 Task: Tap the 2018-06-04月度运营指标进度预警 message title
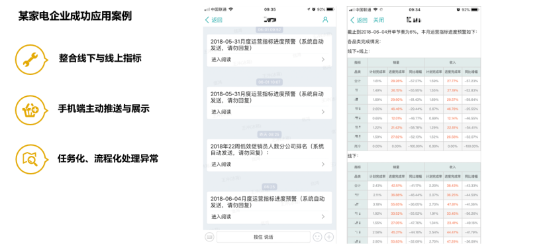tap(267, 202)
